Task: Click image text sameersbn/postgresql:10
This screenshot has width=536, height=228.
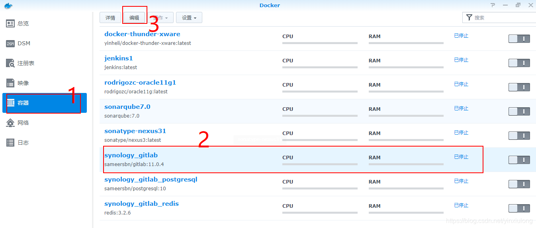Action: (135, 188)
